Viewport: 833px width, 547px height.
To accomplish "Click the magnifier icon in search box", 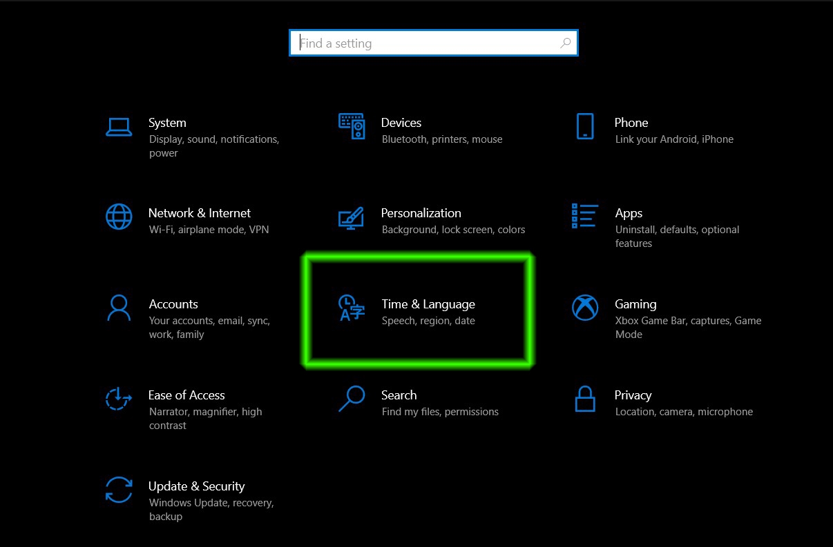I will click(x=565, y=43).
